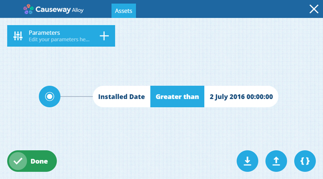The width and height of the screenshot is (323, 179).
Task: Close the query builder with X
Action: (x=314, y=9)
